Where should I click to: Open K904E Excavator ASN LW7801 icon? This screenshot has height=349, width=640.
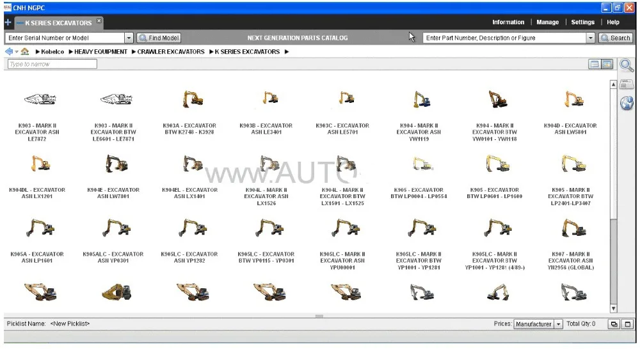click(x=116, y=164)
